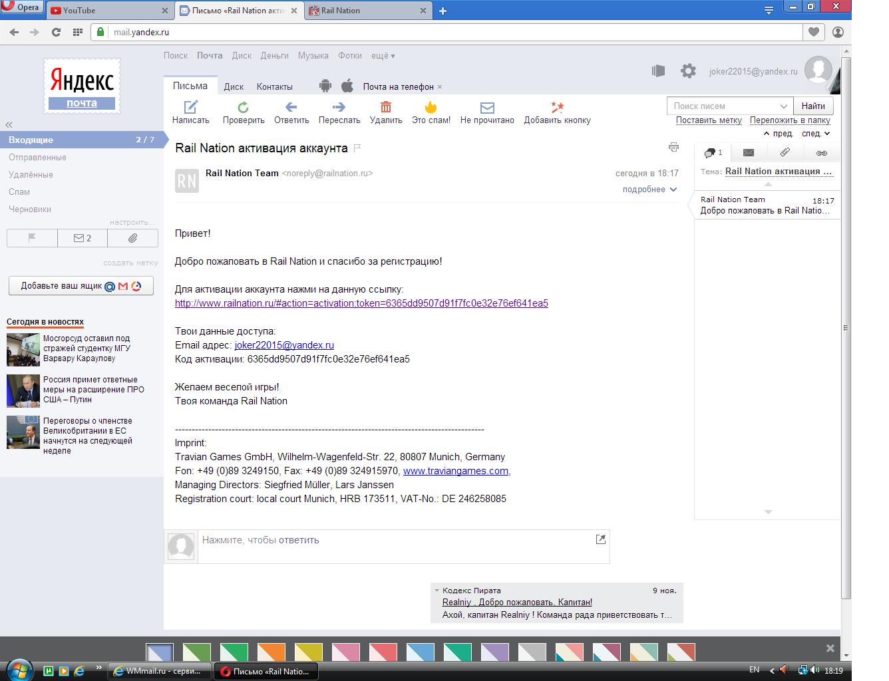Expand the ещё menu in the top navigation

tap(383, 56)
